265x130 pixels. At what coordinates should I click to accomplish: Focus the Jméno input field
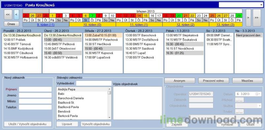pos(35,95)
